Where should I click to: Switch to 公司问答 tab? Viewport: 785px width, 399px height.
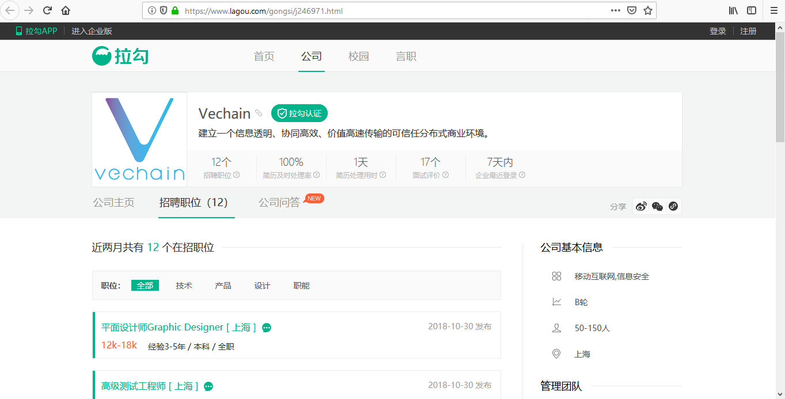pos(279,203)
